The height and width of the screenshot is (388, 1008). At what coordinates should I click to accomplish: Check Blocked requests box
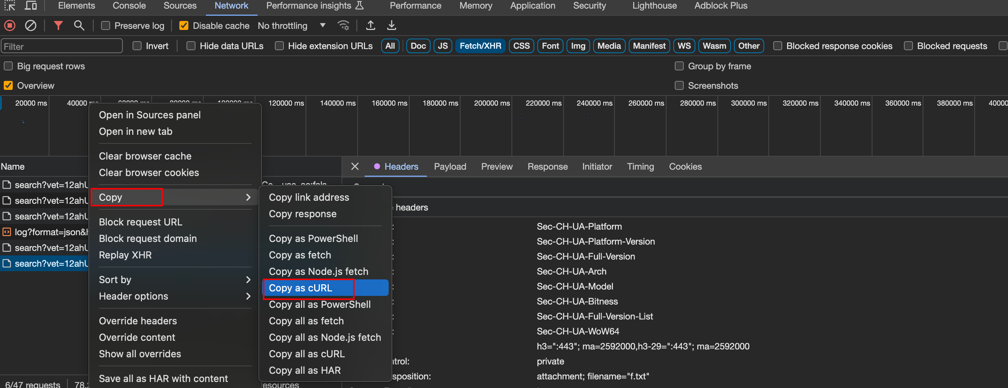[x=908, y=46]
